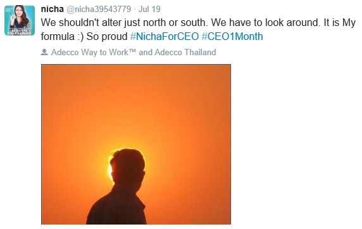The height and width of the screenshot is (229, 362).
Task: Open the nicha display name link
Action: (x=52, y=9)
